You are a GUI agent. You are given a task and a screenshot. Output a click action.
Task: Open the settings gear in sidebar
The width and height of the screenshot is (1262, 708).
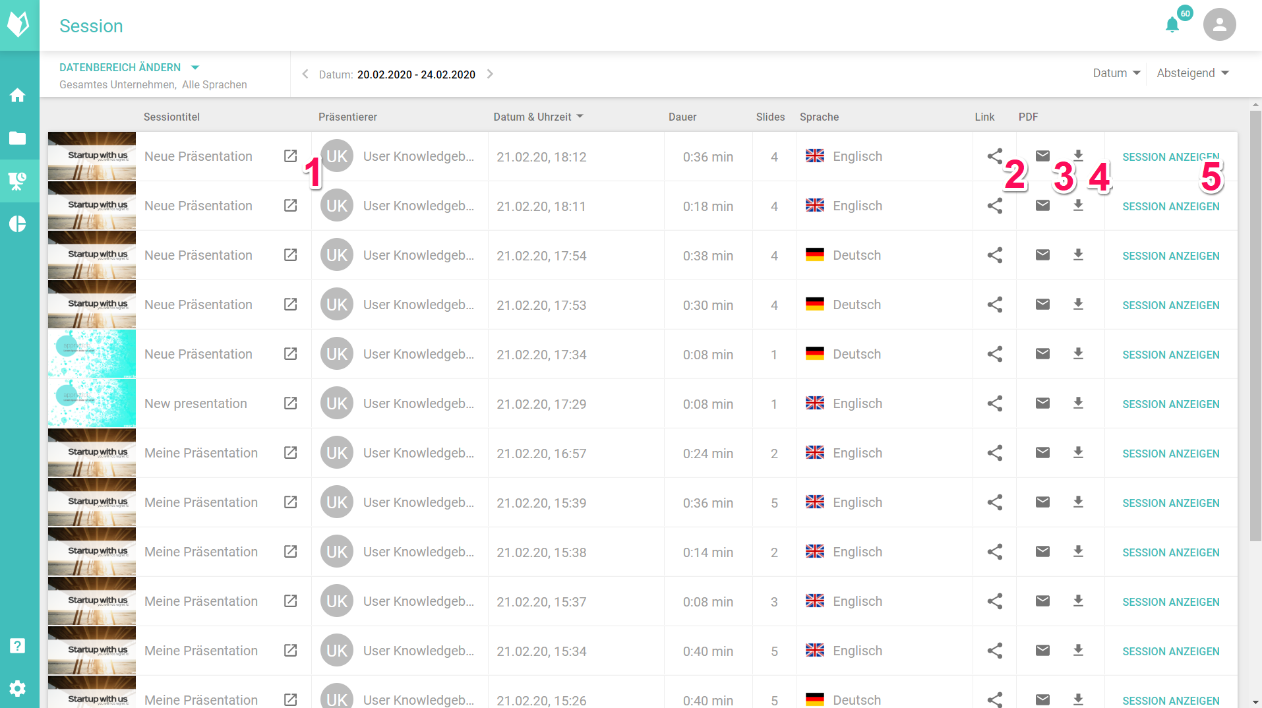point(18,688)
